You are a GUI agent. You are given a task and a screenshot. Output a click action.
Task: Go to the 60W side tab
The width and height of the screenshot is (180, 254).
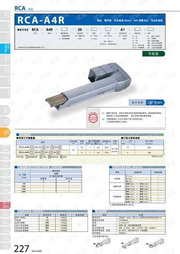tap(5, 222)
